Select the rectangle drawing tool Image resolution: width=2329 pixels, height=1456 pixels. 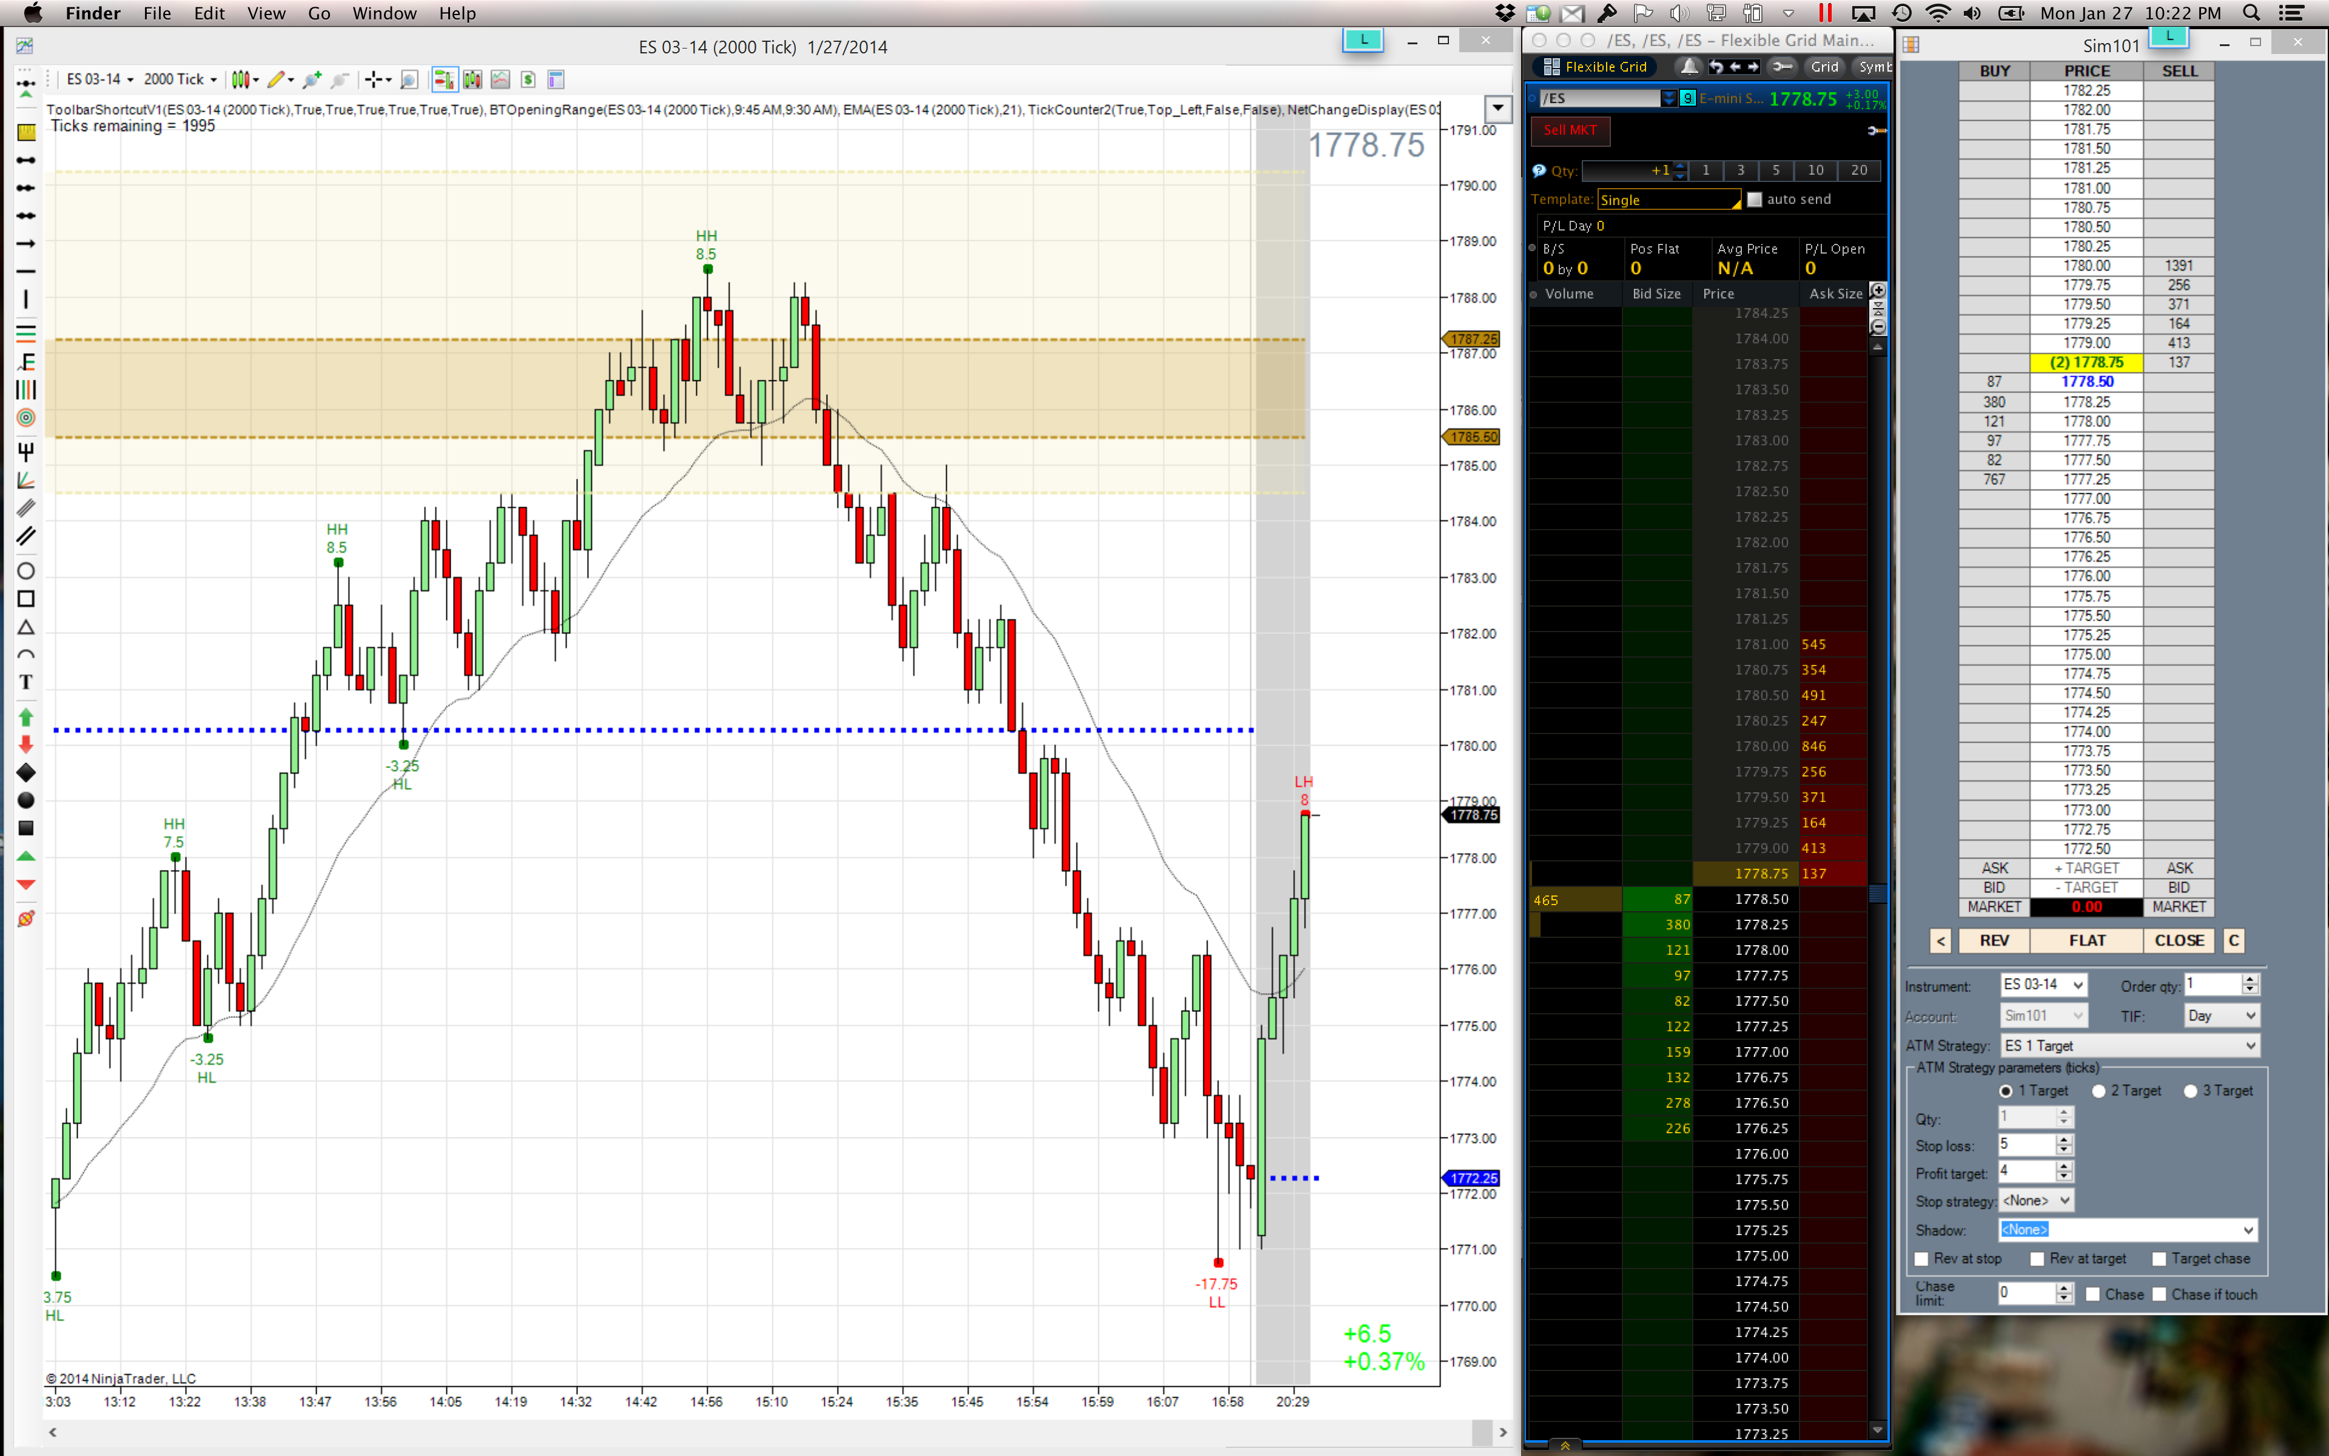(26, 599)
